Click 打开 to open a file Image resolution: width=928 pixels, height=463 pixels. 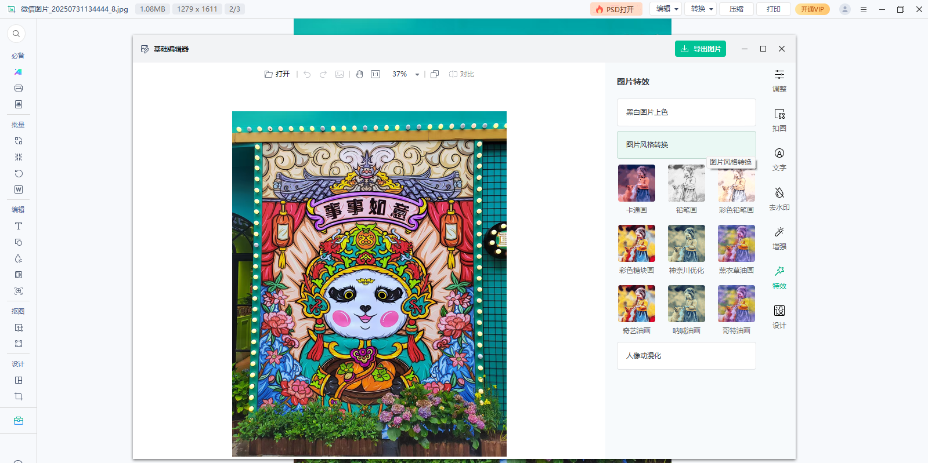click(277, 74)
